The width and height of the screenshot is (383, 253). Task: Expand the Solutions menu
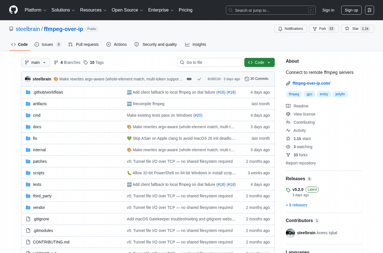coord(63,10)
